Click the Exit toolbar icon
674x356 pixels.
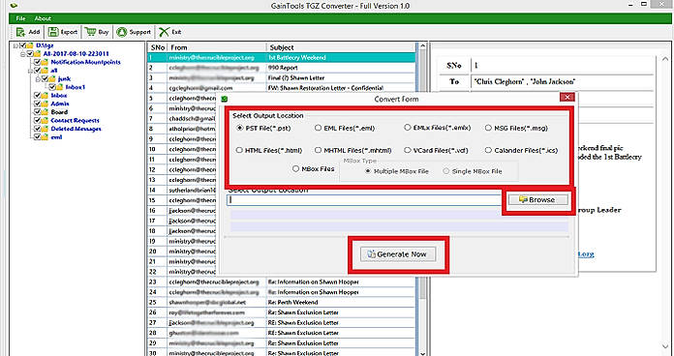coord(165,32)
